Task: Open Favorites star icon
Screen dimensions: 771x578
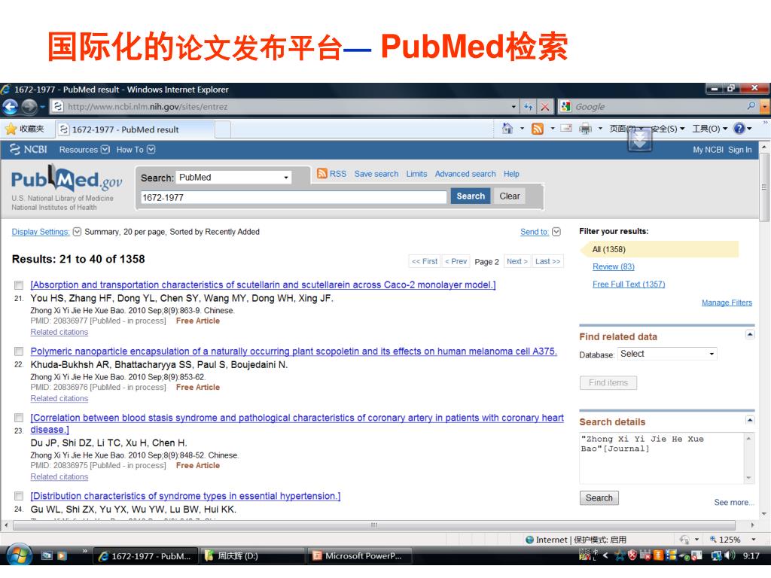Action: point(11,129)
